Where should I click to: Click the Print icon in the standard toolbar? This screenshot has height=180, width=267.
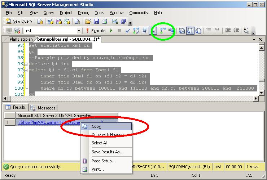click(x=104, y=21)
